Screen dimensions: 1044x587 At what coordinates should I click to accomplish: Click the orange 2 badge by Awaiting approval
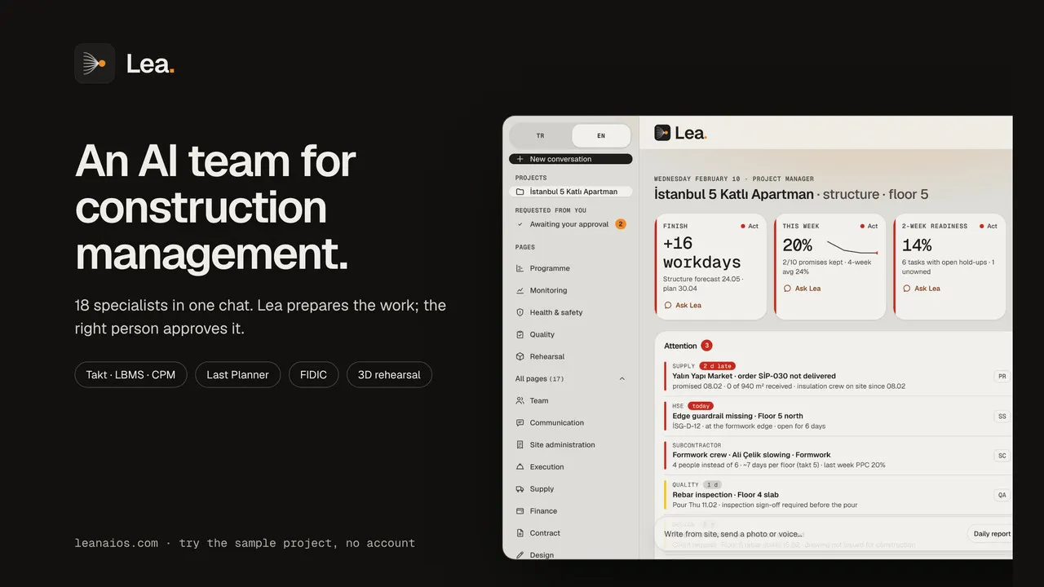621,224
